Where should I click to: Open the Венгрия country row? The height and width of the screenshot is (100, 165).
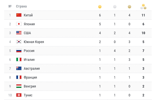click(x=78, y=86)
